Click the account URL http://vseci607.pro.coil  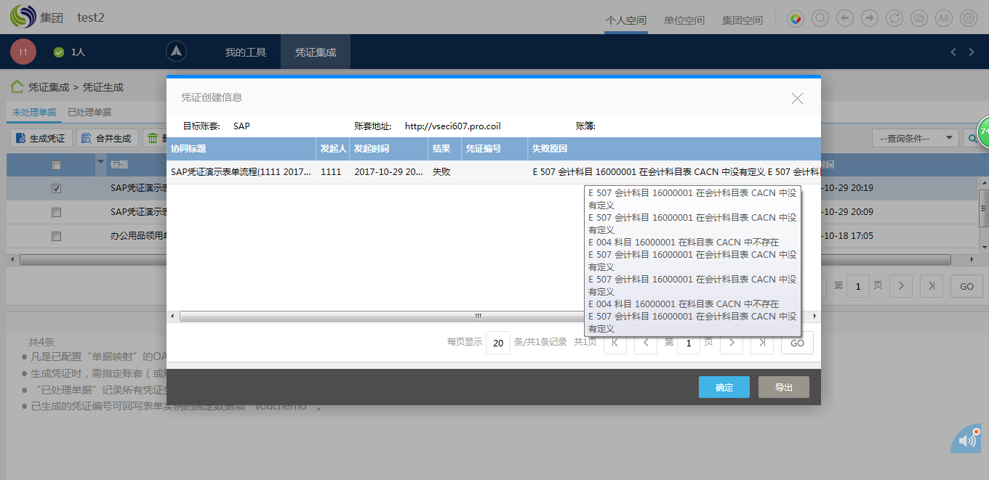[x=452, y=126]
